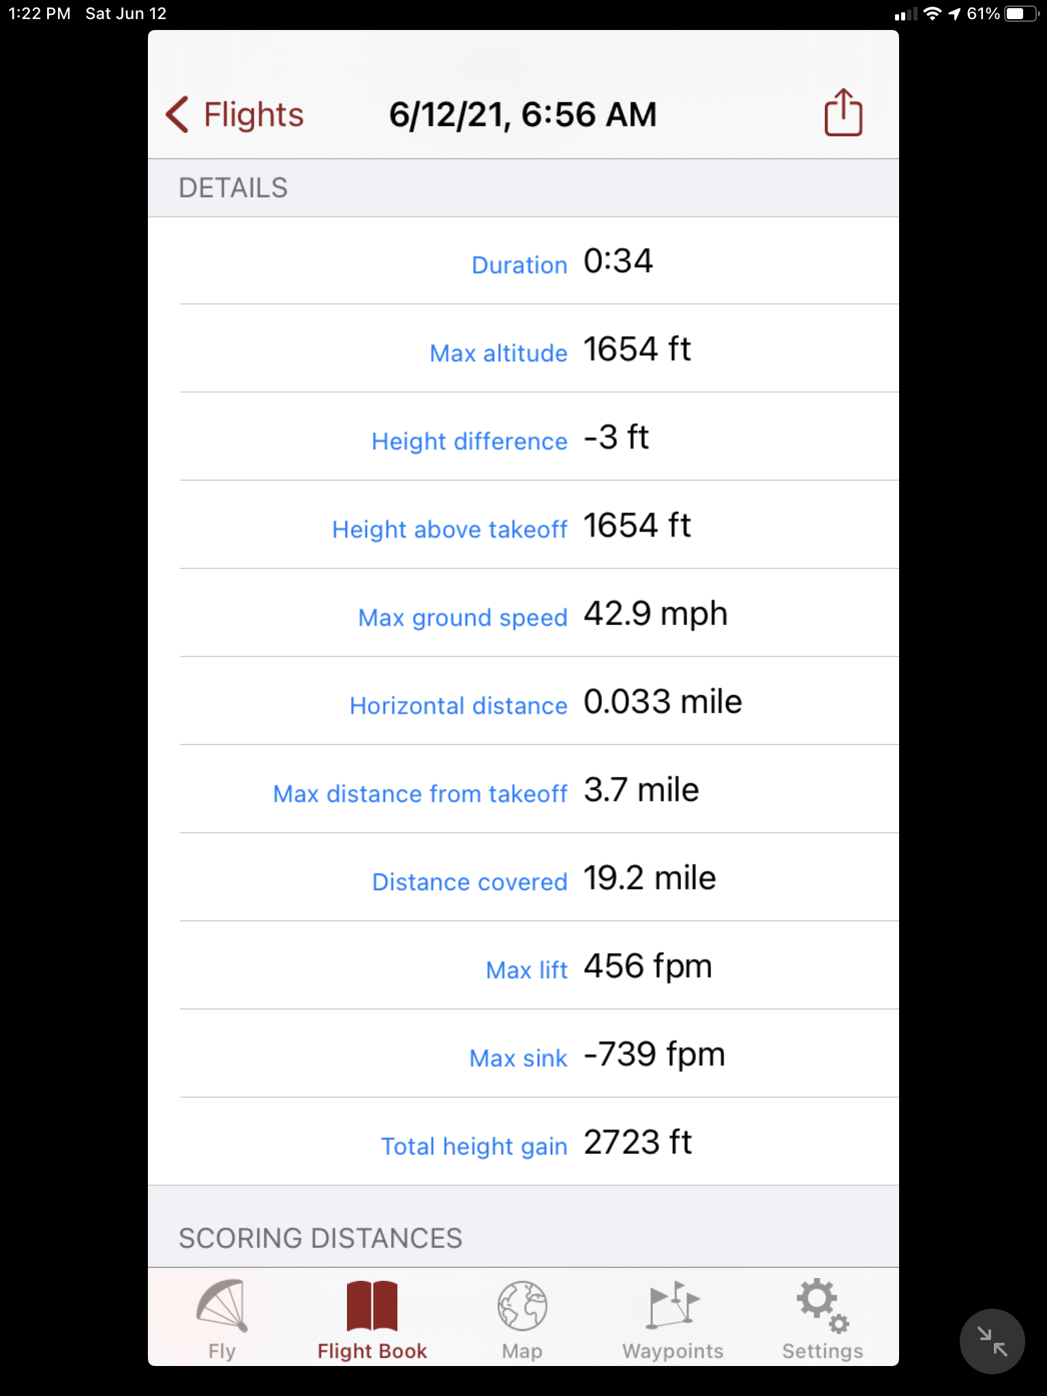Open the Settings gears icon
Viewport: 1047px width, 1396px height.
point(822,1305)
